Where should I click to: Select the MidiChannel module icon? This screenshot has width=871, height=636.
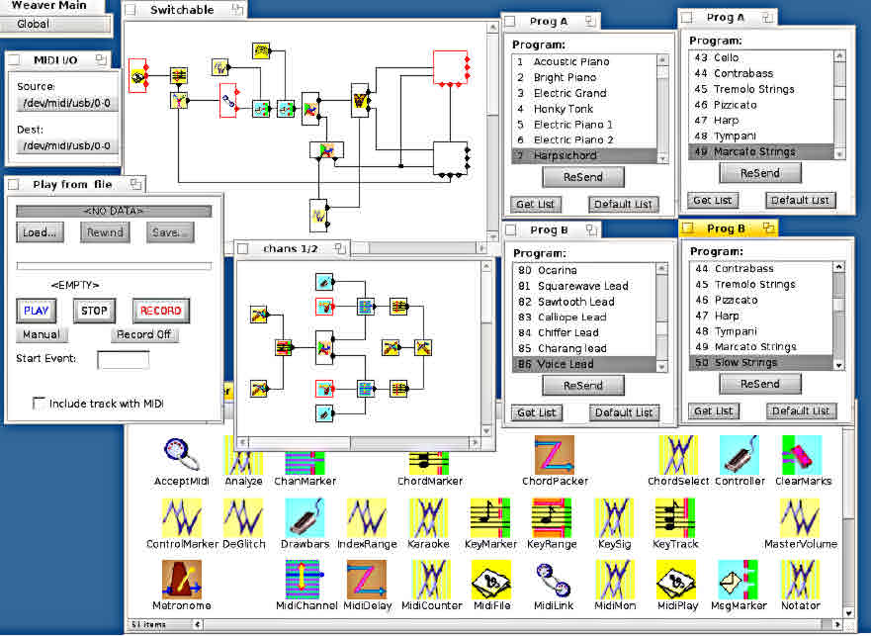(305, 580)
